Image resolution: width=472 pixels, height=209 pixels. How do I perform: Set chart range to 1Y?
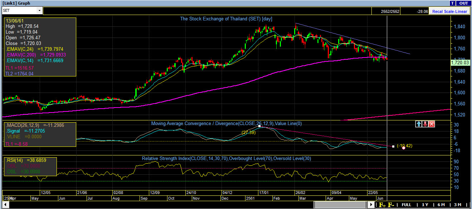point(425,205)
